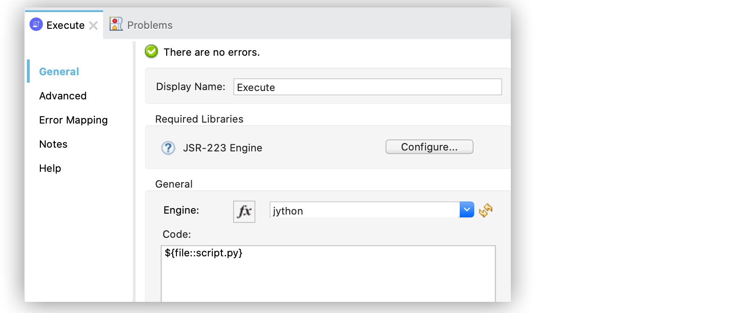Close the Execute tab
The height and width of the screenshot is (313, 743).
93,26
